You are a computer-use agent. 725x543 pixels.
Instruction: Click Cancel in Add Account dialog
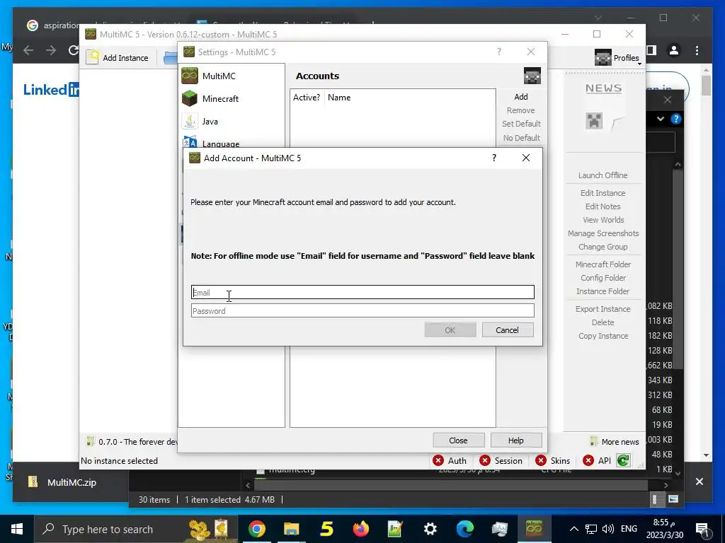[507, 330]
